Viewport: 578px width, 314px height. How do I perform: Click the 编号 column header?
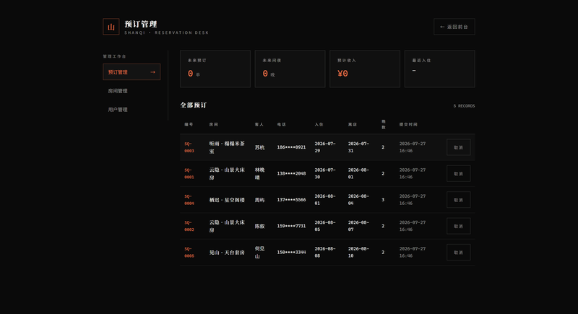[189, 124]
